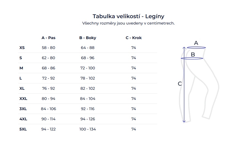Screen dimensions: 250x147
Task: Select the XS size row label
Action: pyautogui.click(x=22, y=48)
